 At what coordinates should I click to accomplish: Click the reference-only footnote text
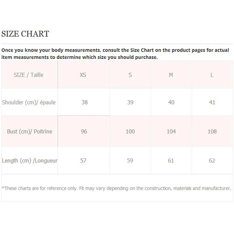(116, 188)
